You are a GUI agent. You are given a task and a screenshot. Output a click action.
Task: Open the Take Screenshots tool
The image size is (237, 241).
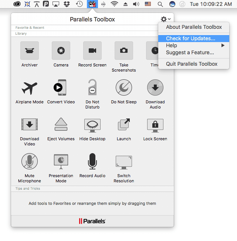[x=124, y=51]
